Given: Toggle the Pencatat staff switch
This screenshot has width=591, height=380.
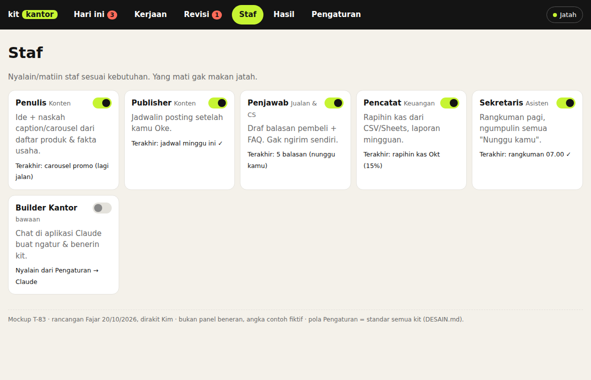Looking at the screenshot, I should [450, 103].
